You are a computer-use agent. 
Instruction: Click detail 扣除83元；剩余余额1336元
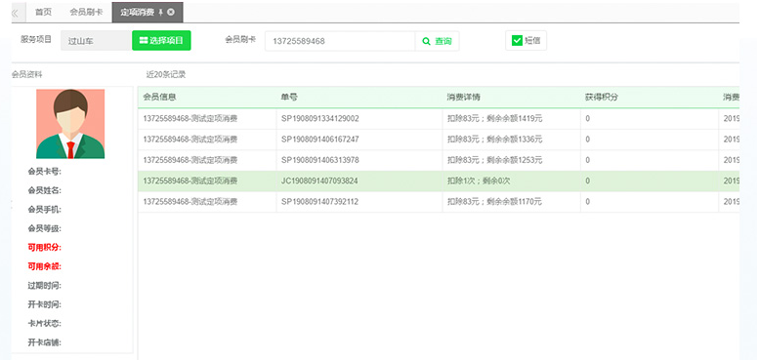point(494,140)
